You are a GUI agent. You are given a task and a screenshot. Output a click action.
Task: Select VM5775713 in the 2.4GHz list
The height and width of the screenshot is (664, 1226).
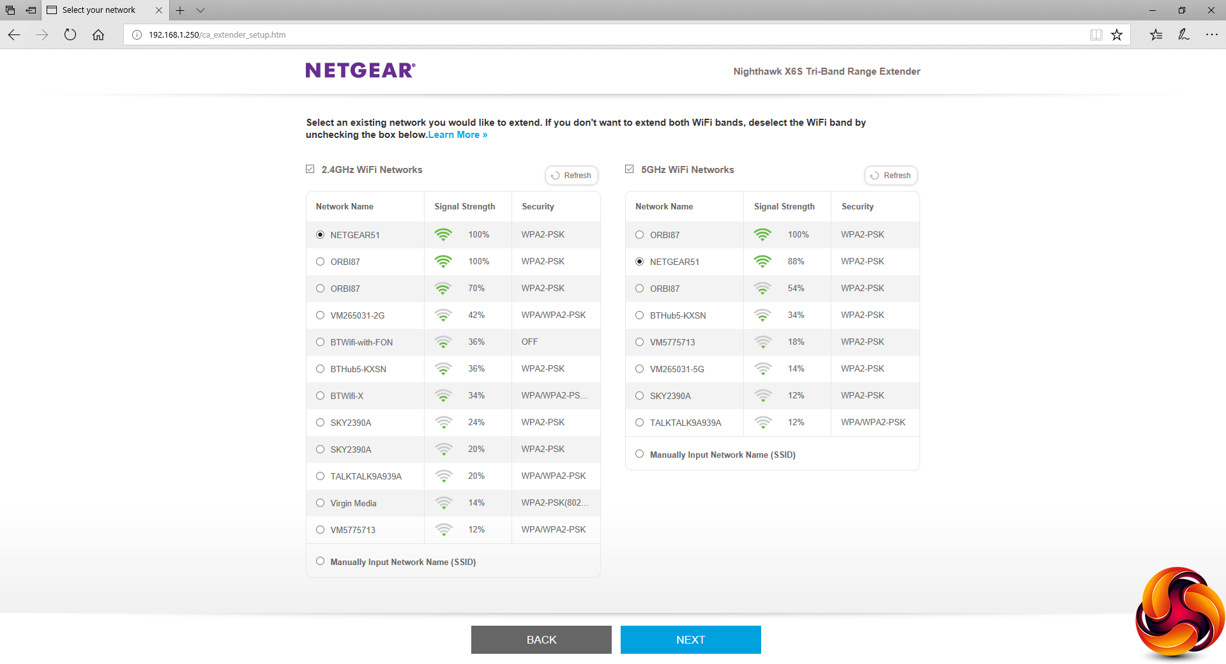(x=321, y=530)
